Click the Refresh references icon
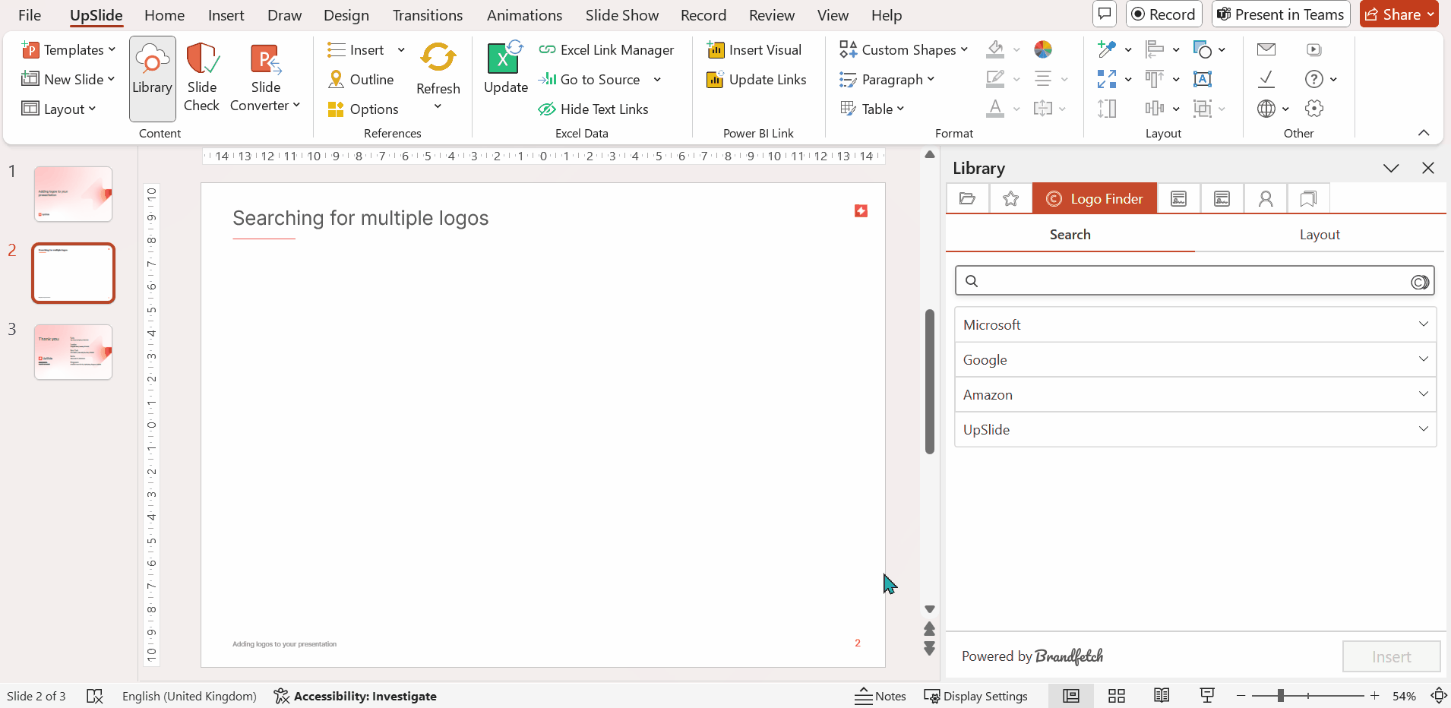 point(438,58)
